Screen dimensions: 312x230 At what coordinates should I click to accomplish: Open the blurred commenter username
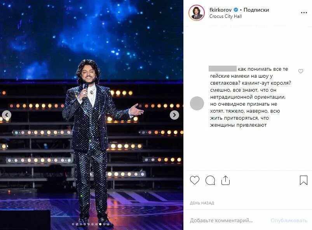click(223, 69)
